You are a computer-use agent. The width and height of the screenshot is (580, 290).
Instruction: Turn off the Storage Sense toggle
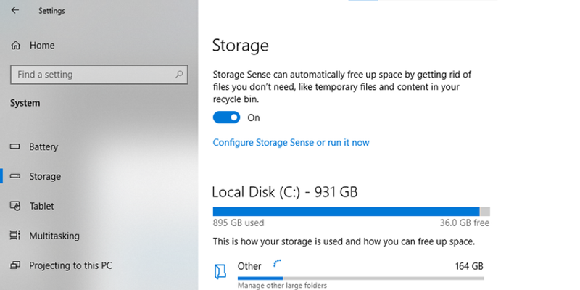click(226, 117)
